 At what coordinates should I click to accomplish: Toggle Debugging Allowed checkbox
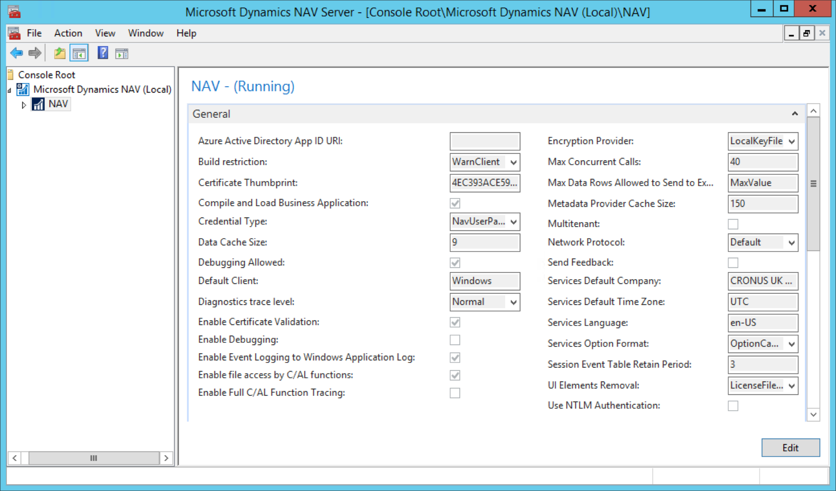point(455,263)
